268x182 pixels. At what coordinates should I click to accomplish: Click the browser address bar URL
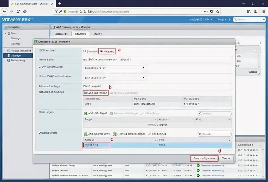point(99,12)
